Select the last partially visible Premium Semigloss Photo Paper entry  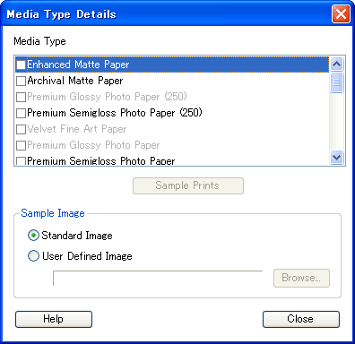(172, 160)
